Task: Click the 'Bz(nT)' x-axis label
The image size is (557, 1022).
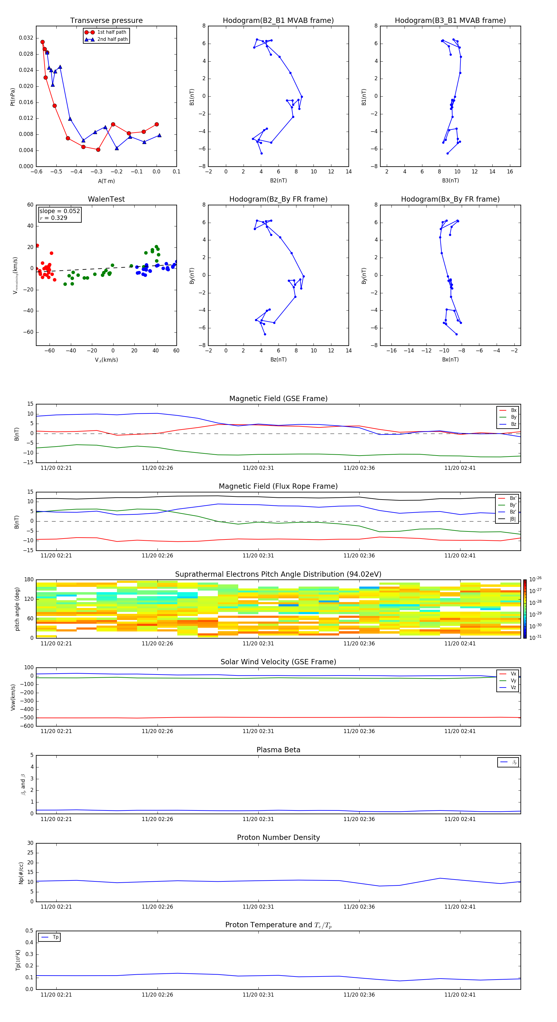Action: click(x=278, y=360)
